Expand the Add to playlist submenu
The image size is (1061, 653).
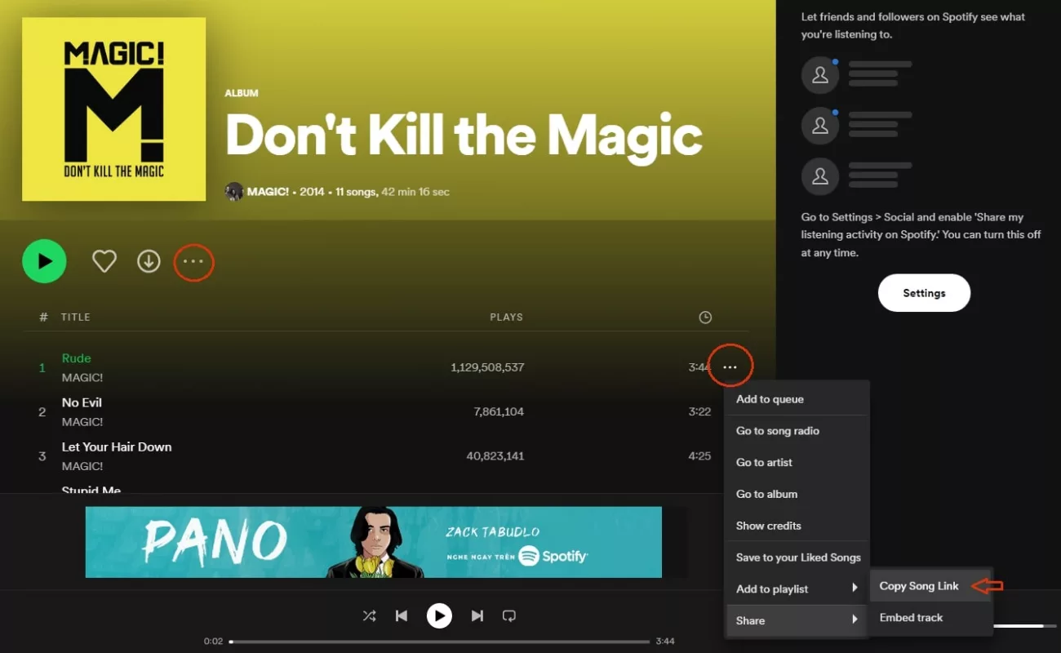[x=797, y=589]
